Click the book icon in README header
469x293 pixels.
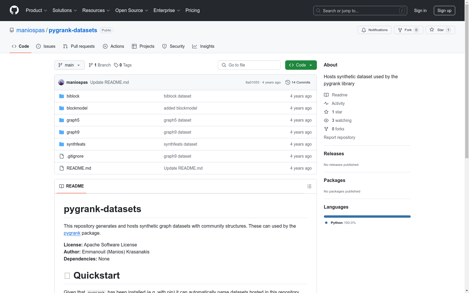click(62, 186)
